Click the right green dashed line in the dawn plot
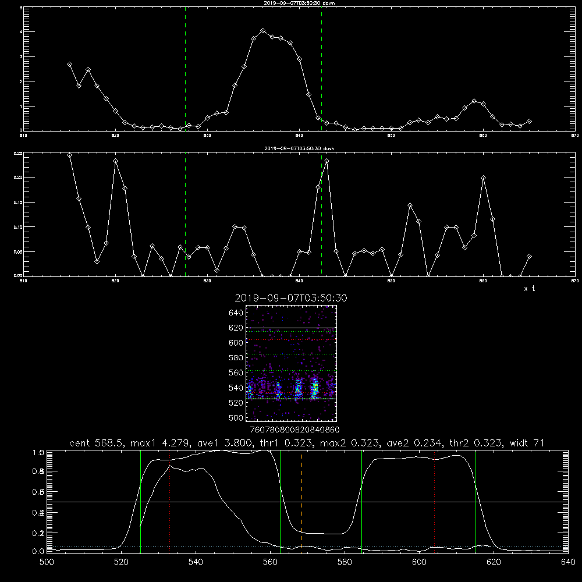Image resolution: width=582 pixels, height=582 pixels. pos(321,69)
